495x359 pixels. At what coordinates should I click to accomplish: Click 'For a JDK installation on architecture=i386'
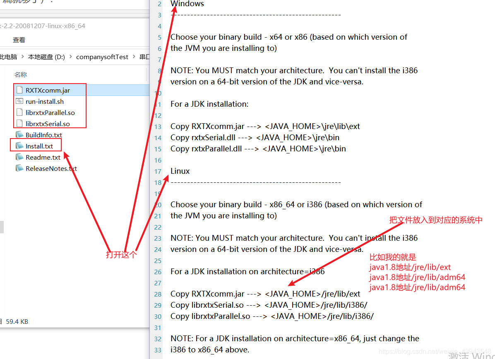point(247,271)
